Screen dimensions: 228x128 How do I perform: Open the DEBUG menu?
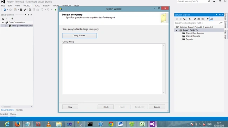point(47,6)
